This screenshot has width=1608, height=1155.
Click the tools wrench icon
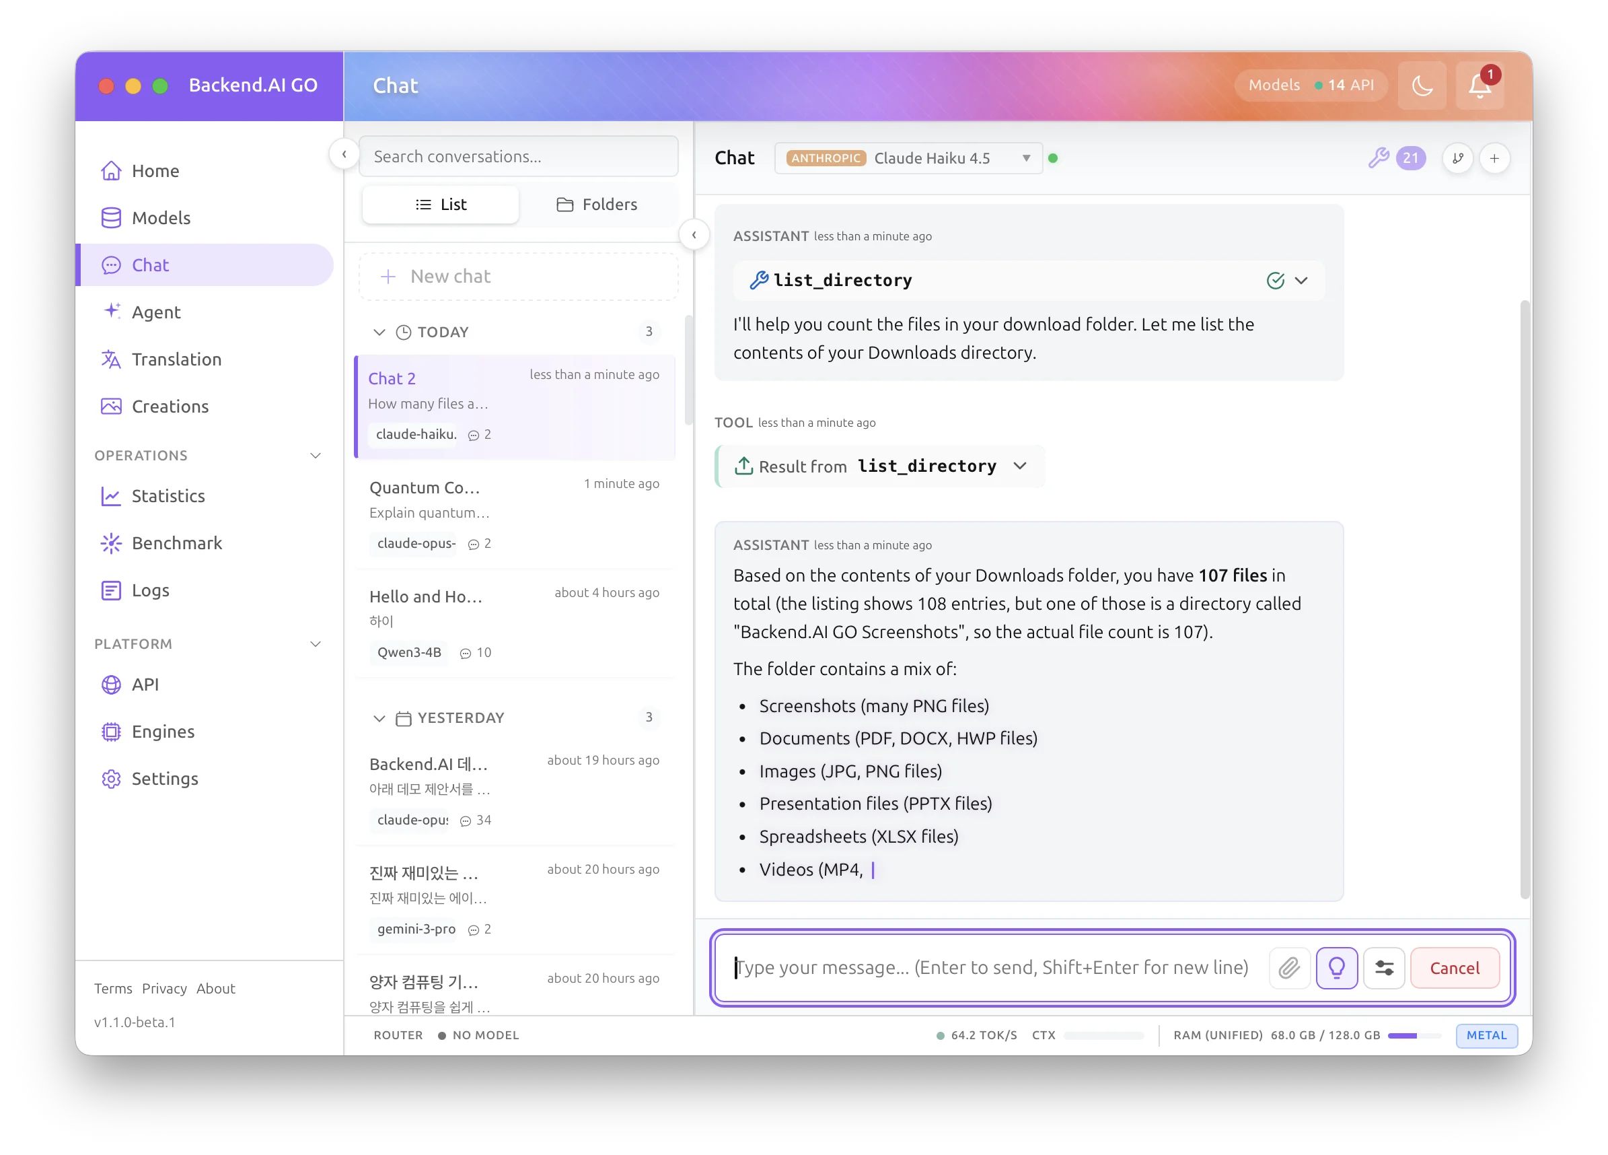(x=1378, y=157)
